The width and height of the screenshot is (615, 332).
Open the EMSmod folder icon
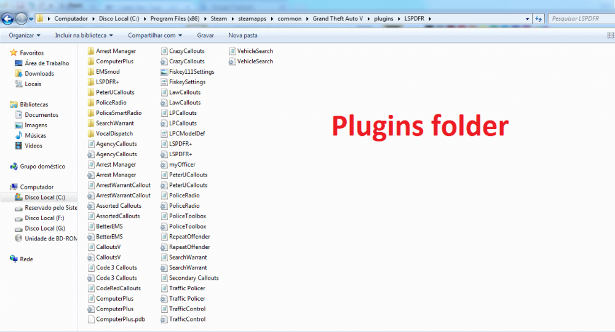coord(91,72)
